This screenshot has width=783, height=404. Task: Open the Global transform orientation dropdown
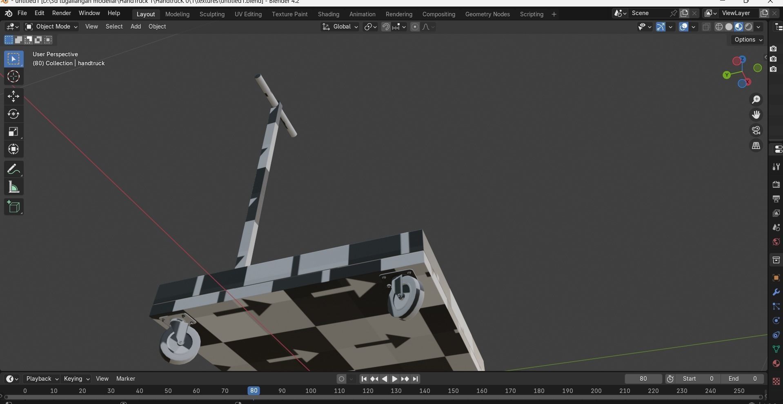pos(340,27)
